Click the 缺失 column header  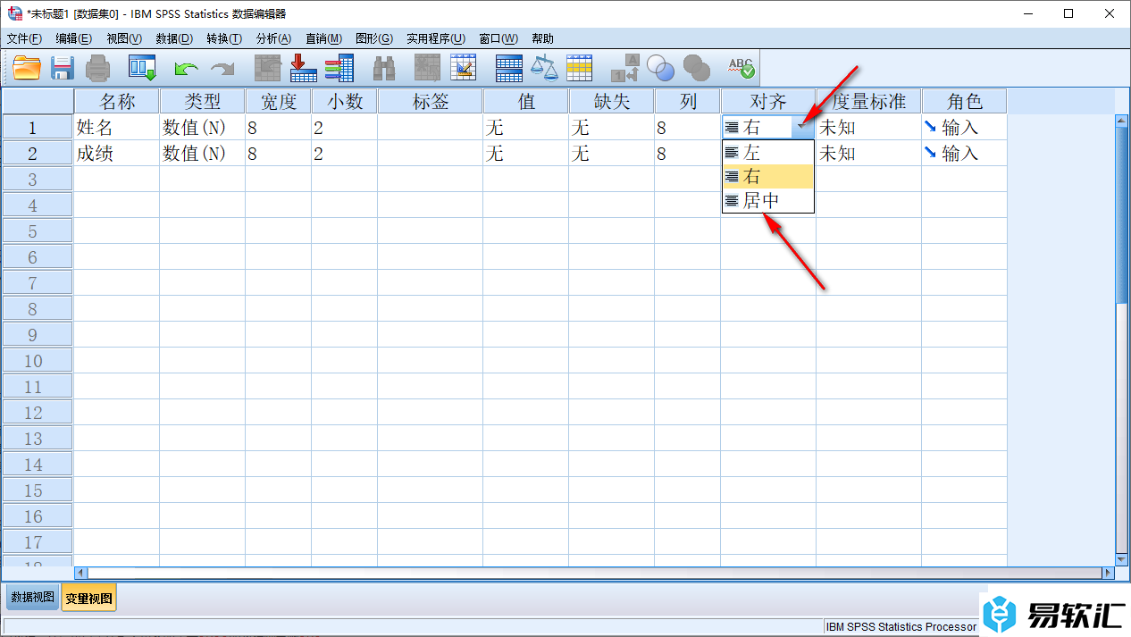pyautogui.click(x=612, y=101)
